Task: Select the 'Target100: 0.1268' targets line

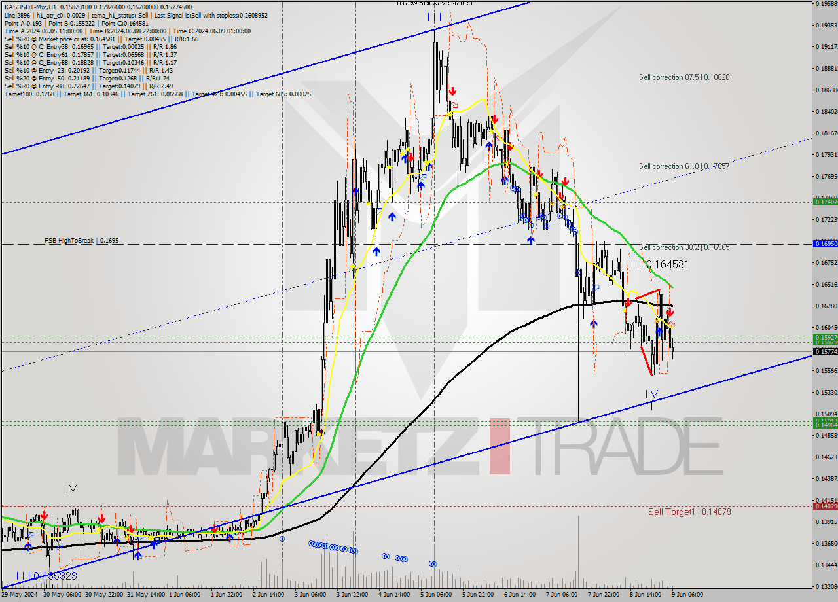Action: [158, 94]
